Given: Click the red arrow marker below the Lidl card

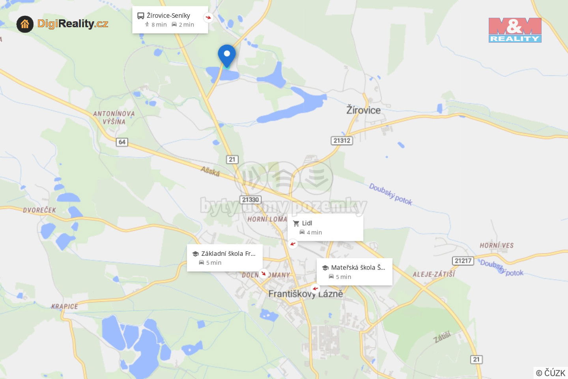Looking at the screenshot, I should tap(293, 244).
